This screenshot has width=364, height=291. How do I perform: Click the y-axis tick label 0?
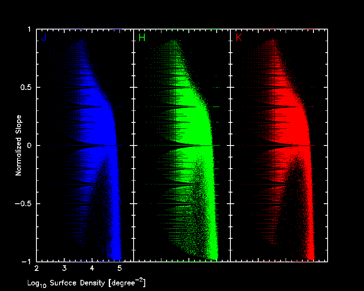(29, 145)
